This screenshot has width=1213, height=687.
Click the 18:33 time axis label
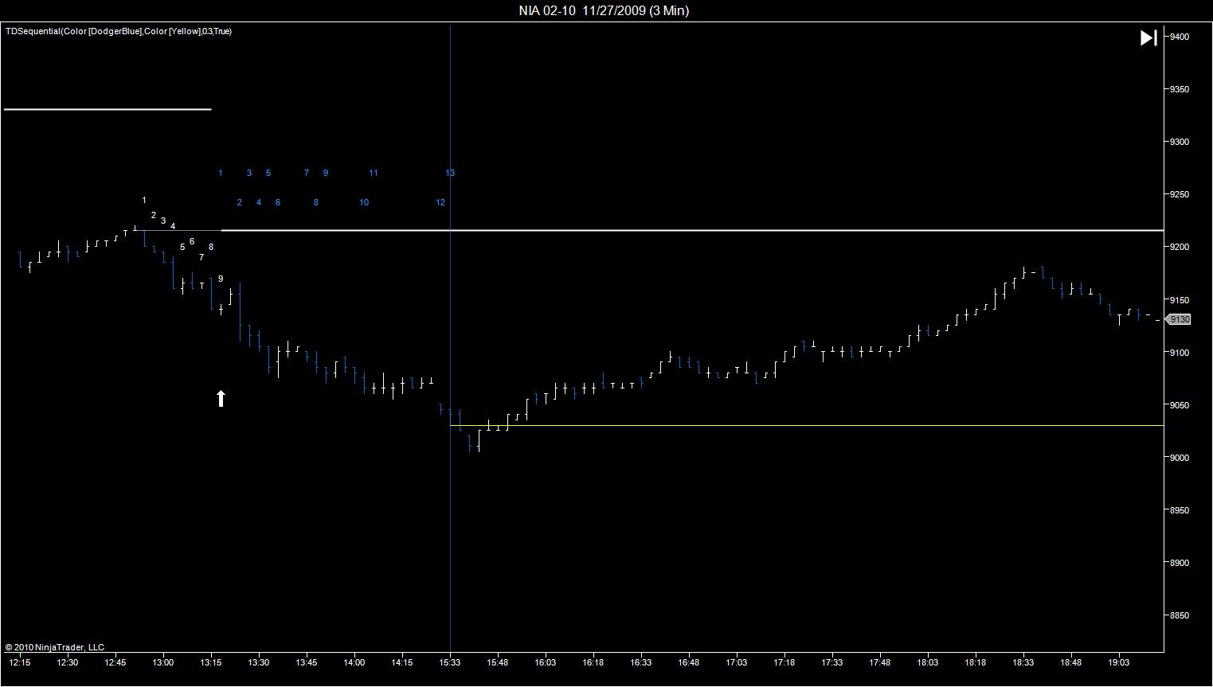pos(1023,662)
